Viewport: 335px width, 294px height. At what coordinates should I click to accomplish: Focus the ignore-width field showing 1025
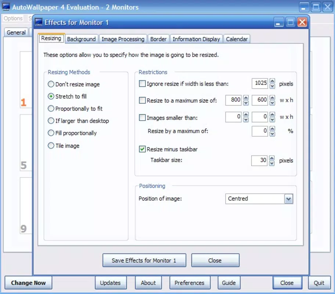260,83
